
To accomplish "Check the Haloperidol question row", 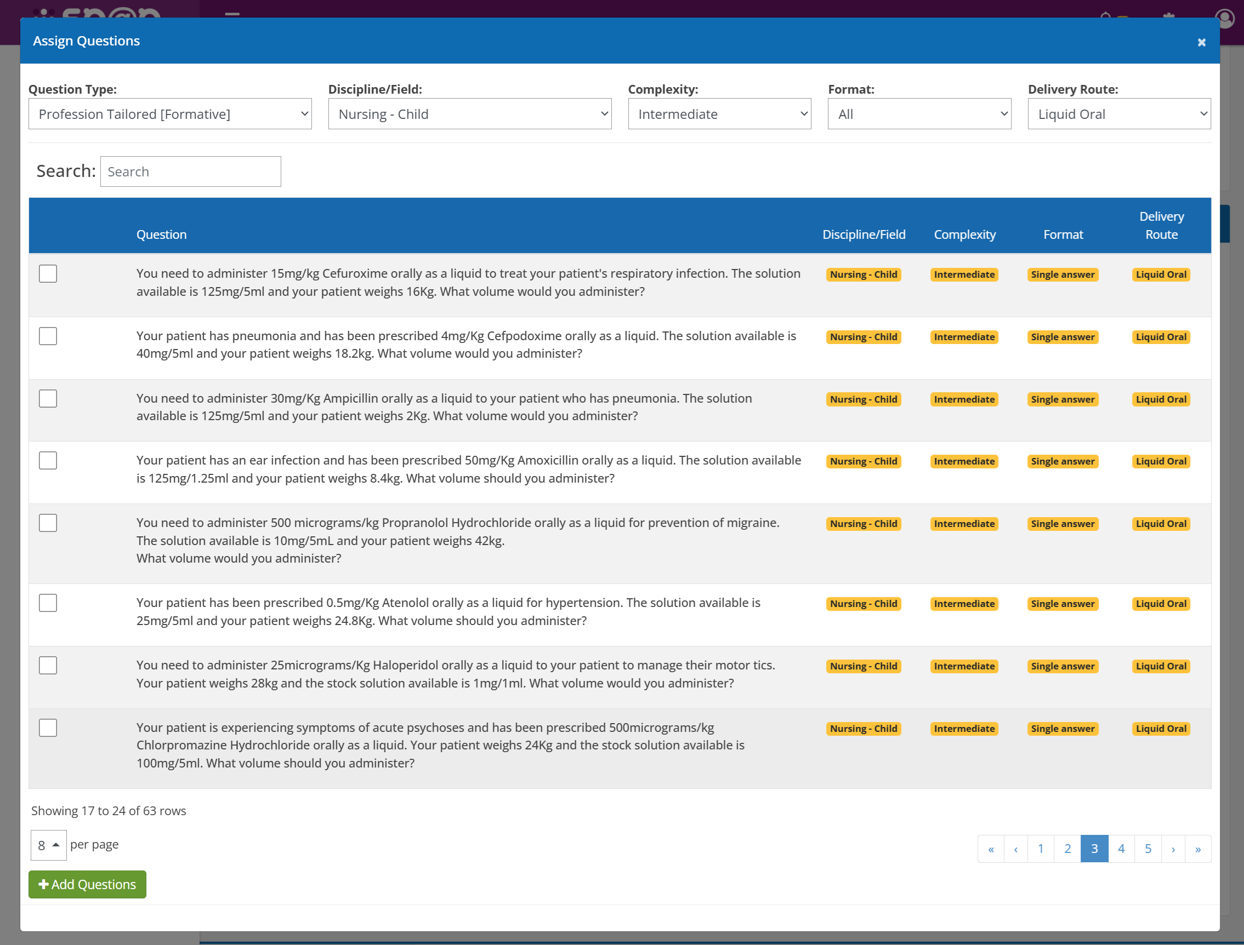I will (x=48, y=666).
